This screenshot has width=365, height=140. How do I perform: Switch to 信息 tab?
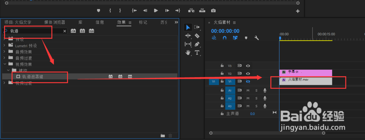pyautogui.click(x=100, y=23)
